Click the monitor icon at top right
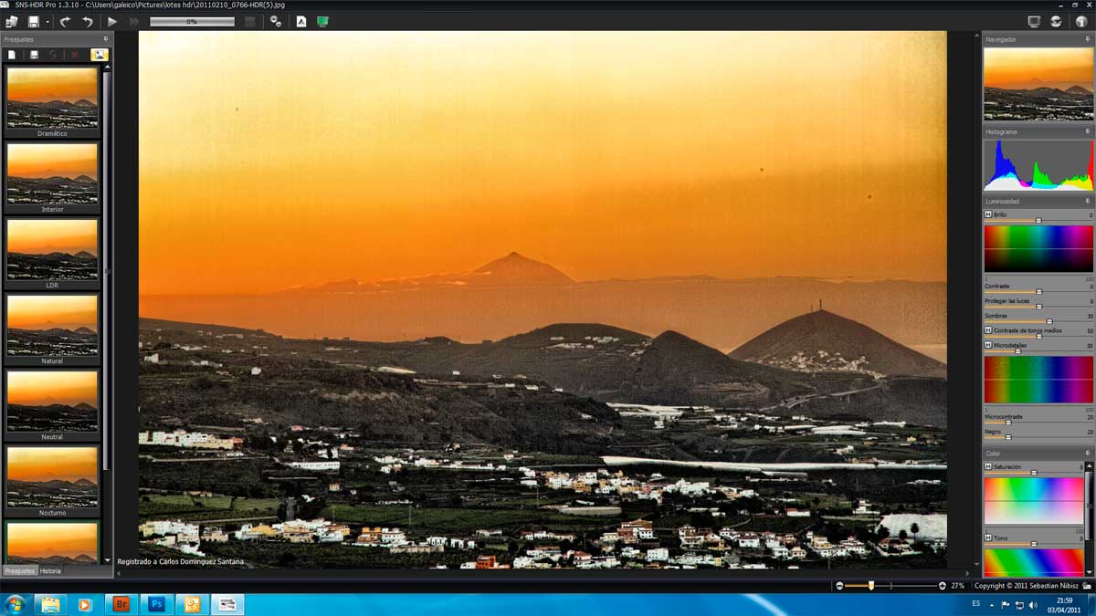 tap(1034, 21)
